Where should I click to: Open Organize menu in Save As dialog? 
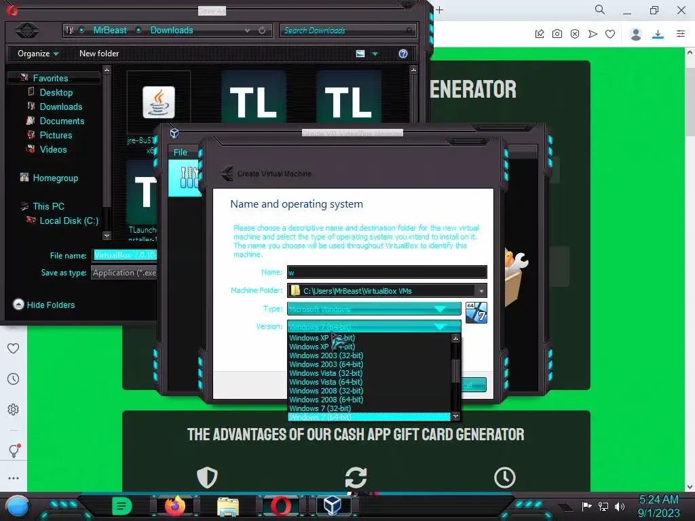[x=38, y=54]
